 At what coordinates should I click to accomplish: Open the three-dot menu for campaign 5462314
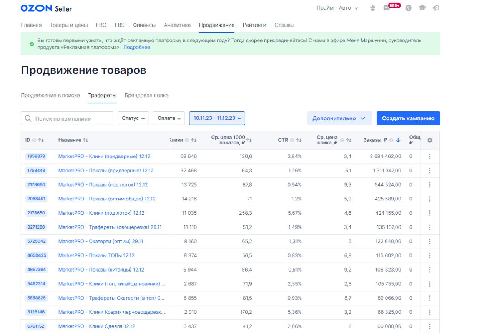[x=430, y=284]
